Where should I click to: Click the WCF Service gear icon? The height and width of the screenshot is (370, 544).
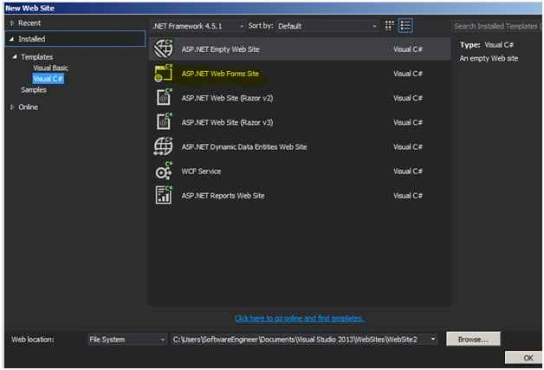click(164, 171)
